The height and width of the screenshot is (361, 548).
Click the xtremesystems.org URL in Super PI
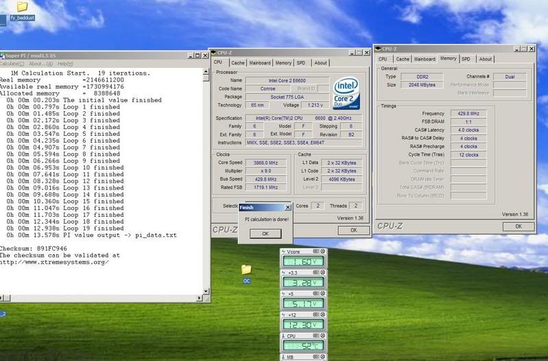(x=54, y=262)
